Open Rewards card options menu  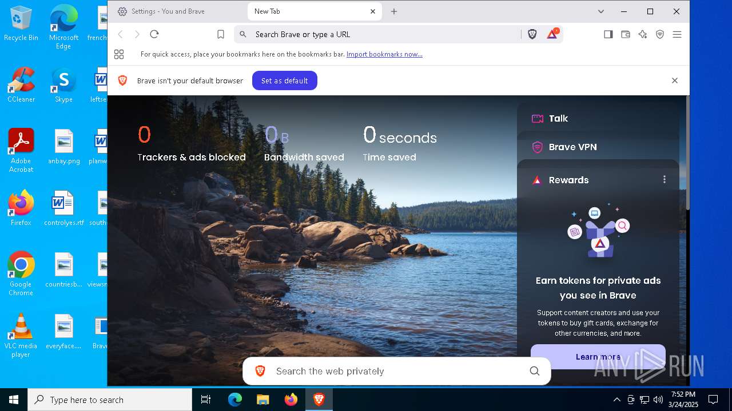coord(665,179)
